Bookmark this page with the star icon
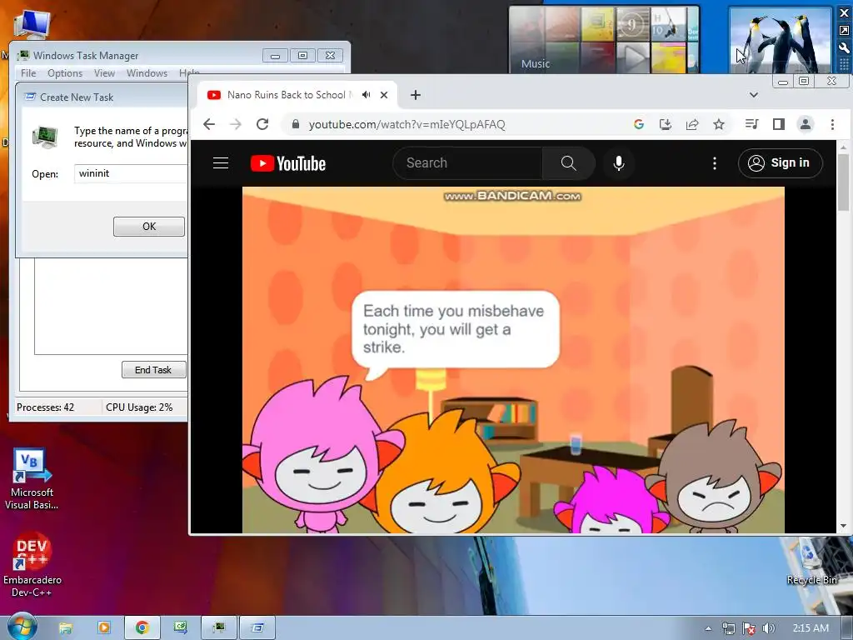Viewport: 853px width, 640px height. click(x=719, y=125)
